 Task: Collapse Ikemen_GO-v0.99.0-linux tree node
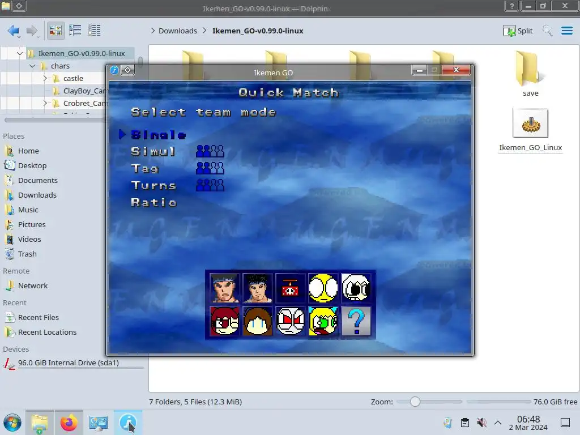pos(20,54)
